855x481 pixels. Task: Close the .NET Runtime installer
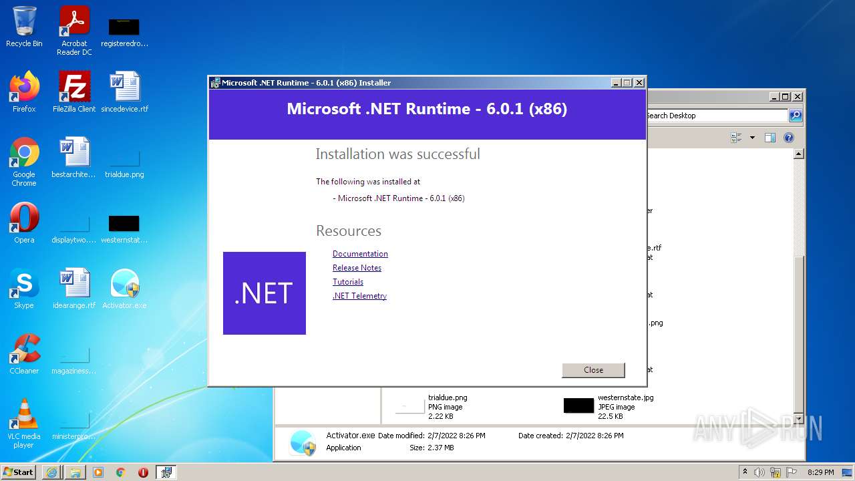pyautogui.click(x=593, y=370)
